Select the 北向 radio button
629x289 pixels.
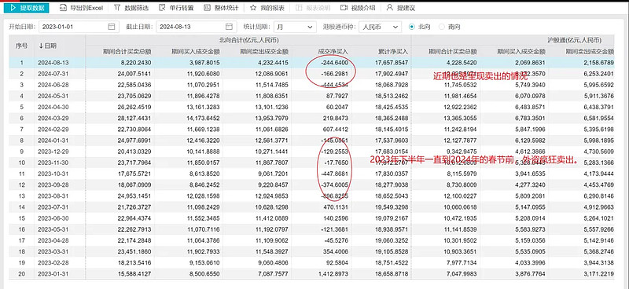tap(411, 27)
